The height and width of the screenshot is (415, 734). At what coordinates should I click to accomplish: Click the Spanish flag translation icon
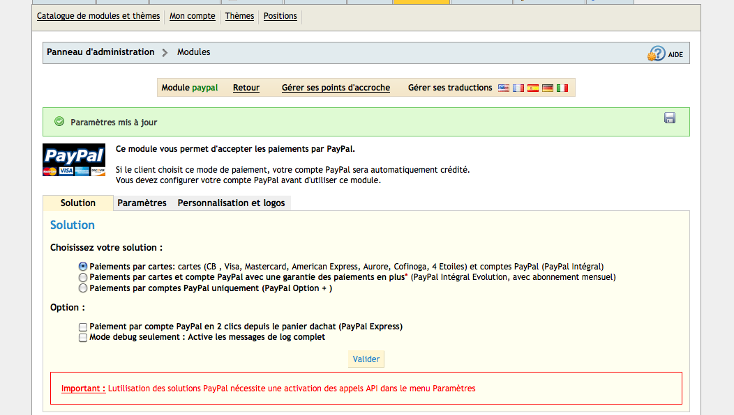coord(533,88)
